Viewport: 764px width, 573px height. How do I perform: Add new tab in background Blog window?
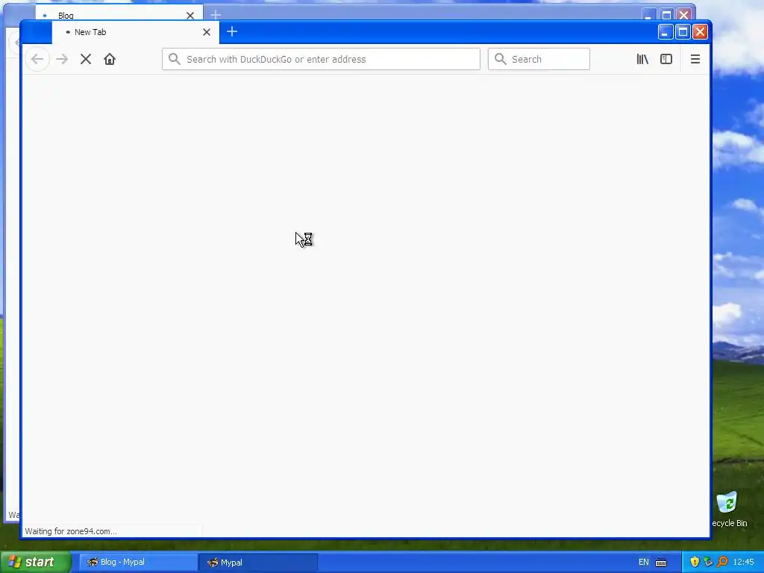pyautogui.click(x=216, y=15)
